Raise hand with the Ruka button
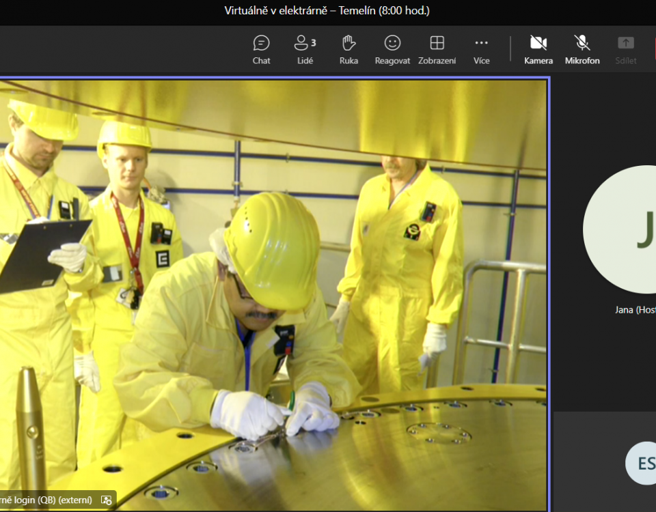This screenshot has width=656, height=512. click(x=348, y=50)
